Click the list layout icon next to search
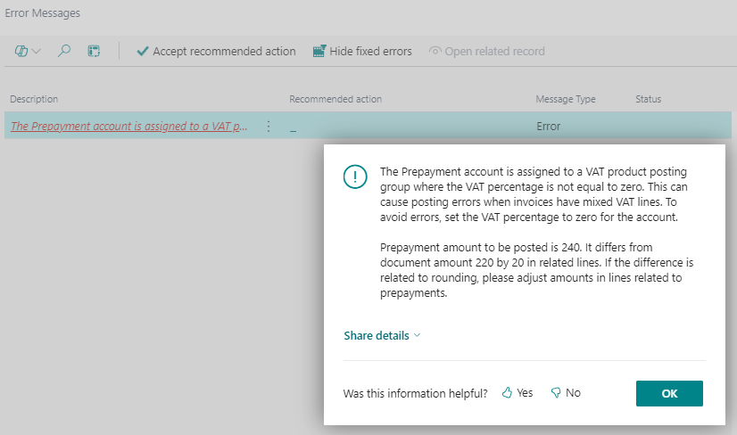 (94, 52)
